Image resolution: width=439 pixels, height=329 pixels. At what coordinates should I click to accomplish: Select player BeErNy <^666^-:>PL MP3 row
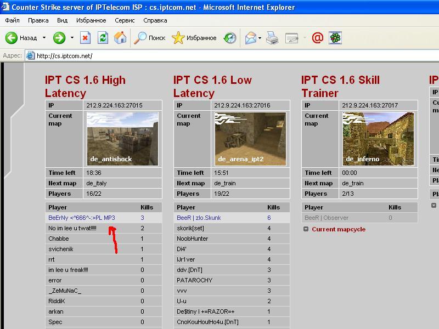point(104,218)
